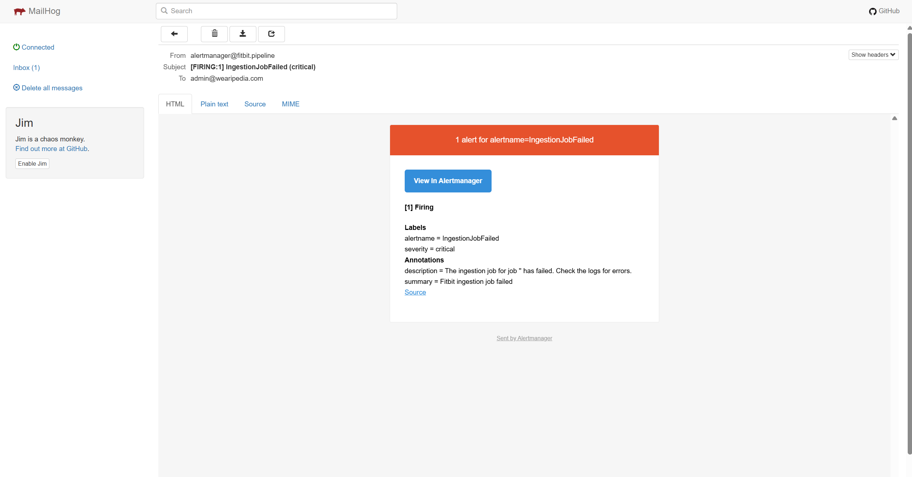Image resolution: width=912 pixels, height=477 pixels.
Task: Switch to the Plain text tab
Action: pos(214,104)
